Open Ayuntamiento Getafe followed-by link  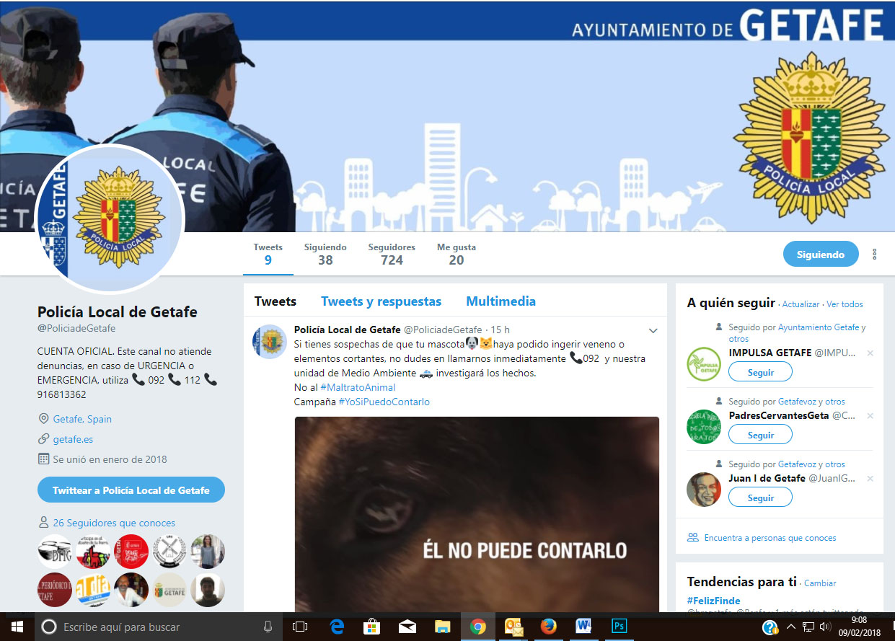(819, 327)
